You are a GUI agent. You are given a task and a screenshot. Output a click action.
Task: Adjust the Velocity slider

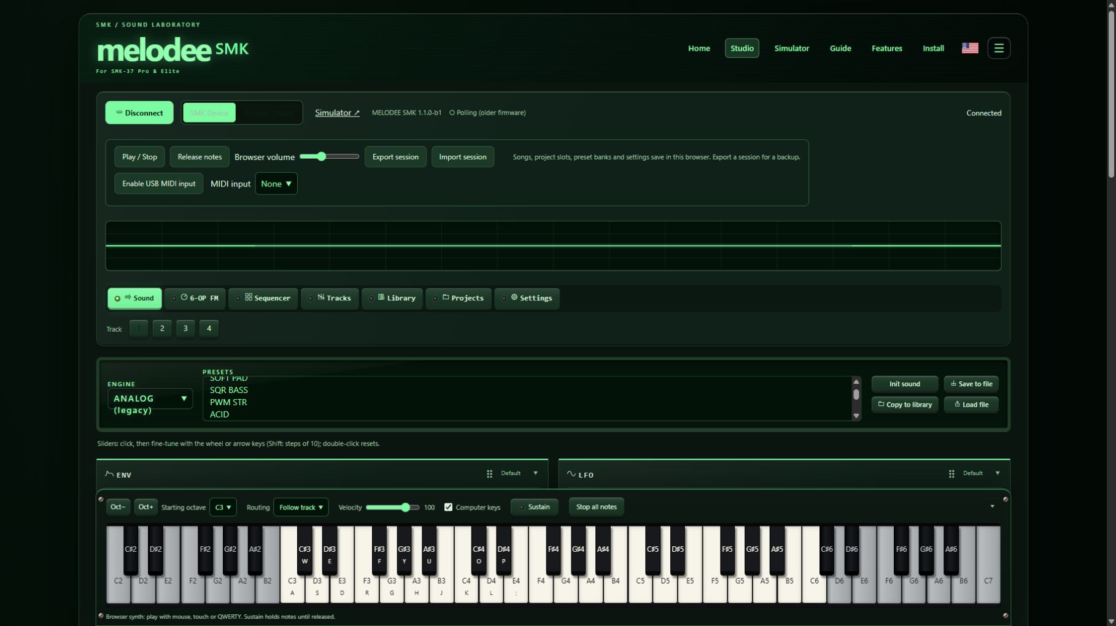tap(392, 508)
